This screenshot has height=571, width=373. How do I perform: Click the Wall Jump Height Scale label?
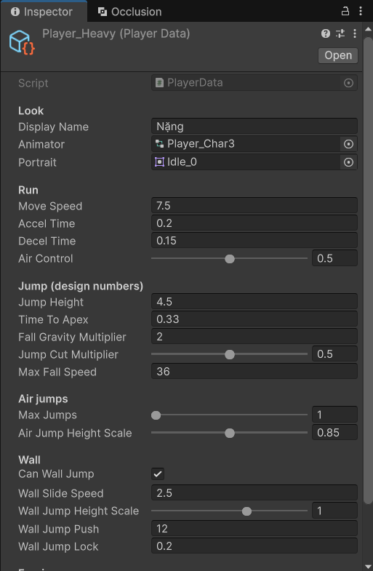[79, 511]
